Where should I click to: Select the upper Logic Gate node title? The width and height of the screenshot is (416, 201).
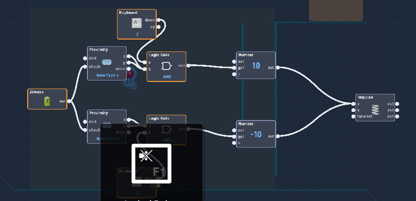click(x=159, y=55)
